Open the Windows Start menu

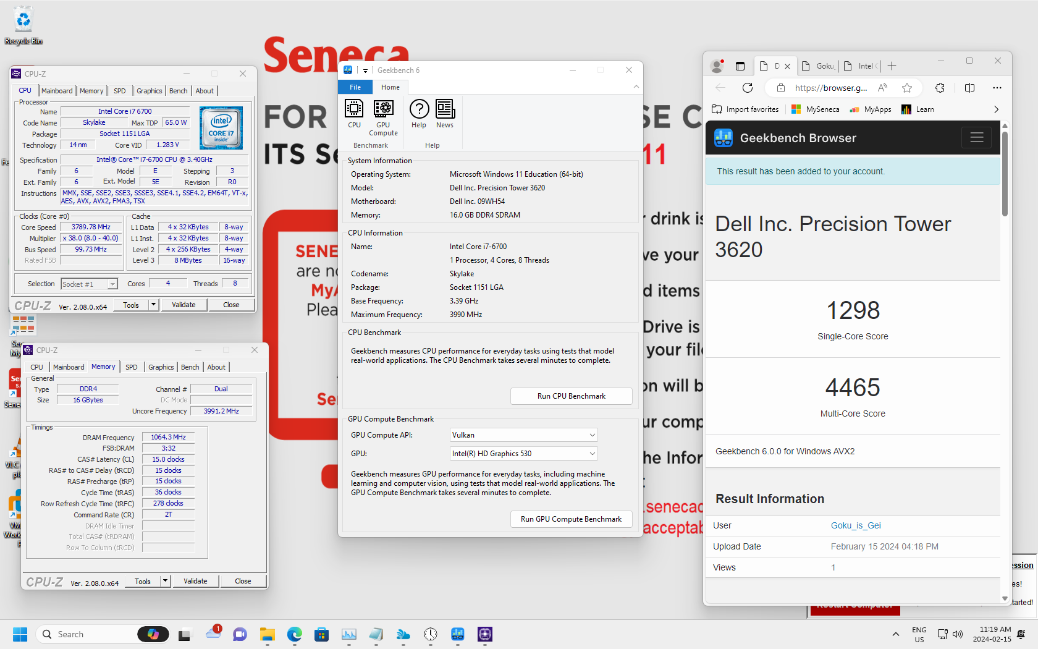[20, 634]
